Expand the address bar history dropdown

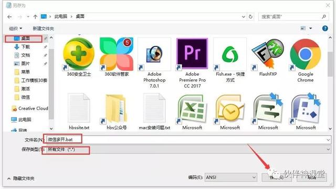click(244, 16)
